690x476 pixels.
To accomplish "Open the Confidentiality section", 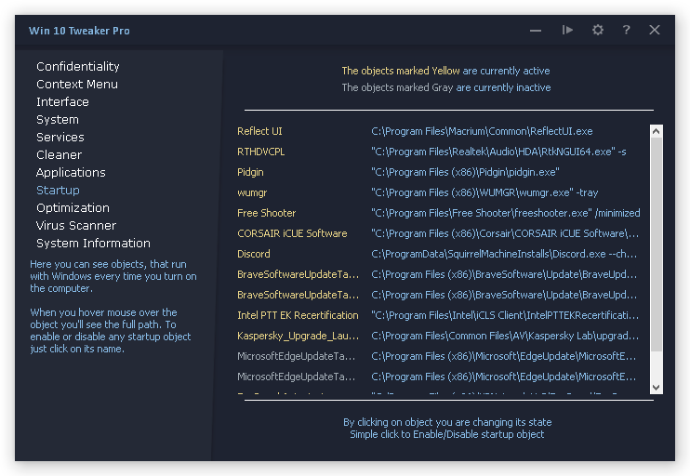I will (x=78, y=66).
